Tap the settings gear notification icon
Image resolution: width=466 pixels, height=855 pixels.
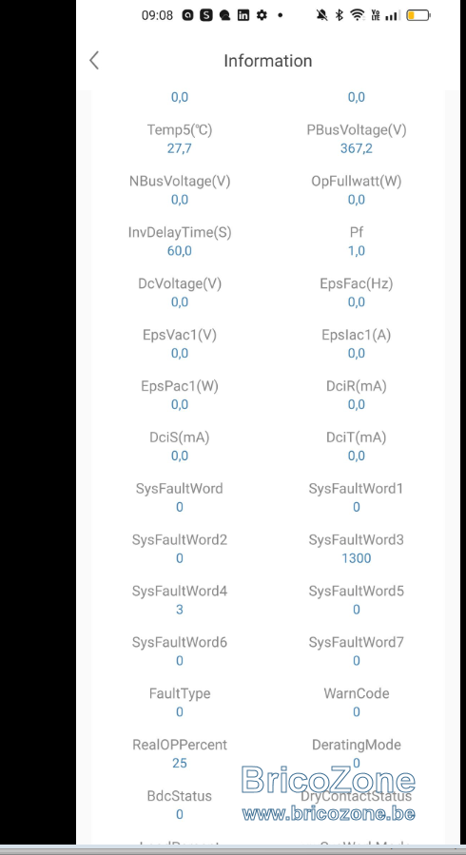click(x=262, y=15)
